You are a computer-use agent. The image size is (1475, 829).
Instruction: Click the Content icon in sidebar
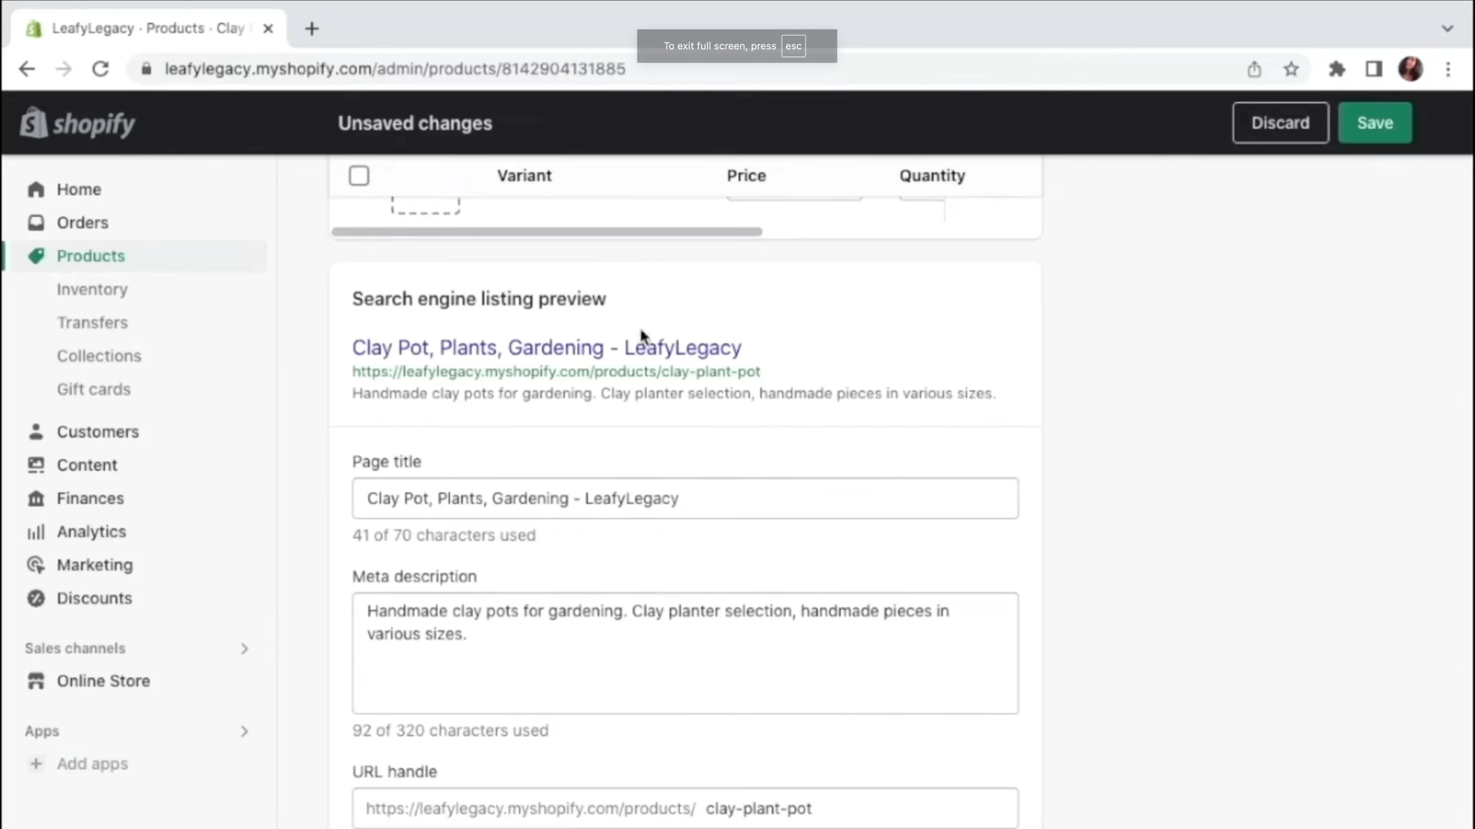pos(36,465)
